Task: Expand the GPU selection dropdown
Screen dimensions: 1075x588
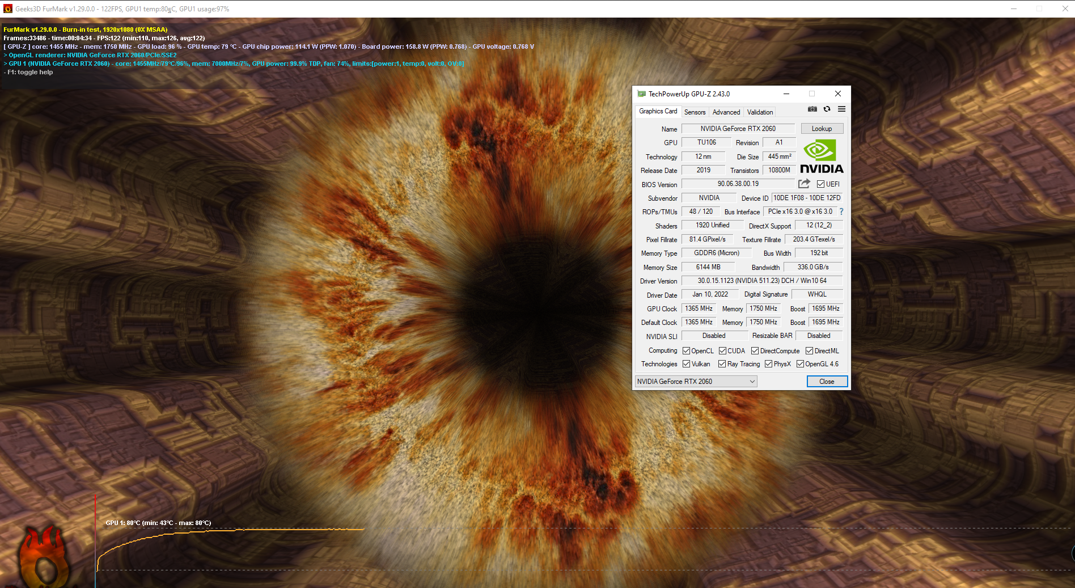Action: coord(751,381)
